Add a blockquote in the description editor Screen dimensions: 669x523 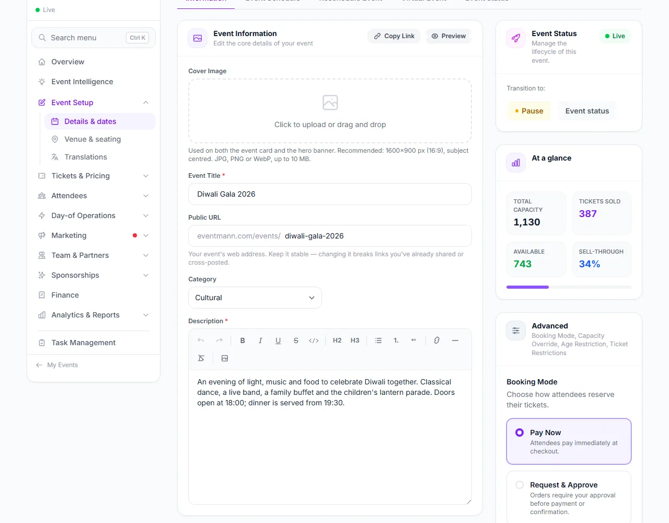click(x=414, y=340)
